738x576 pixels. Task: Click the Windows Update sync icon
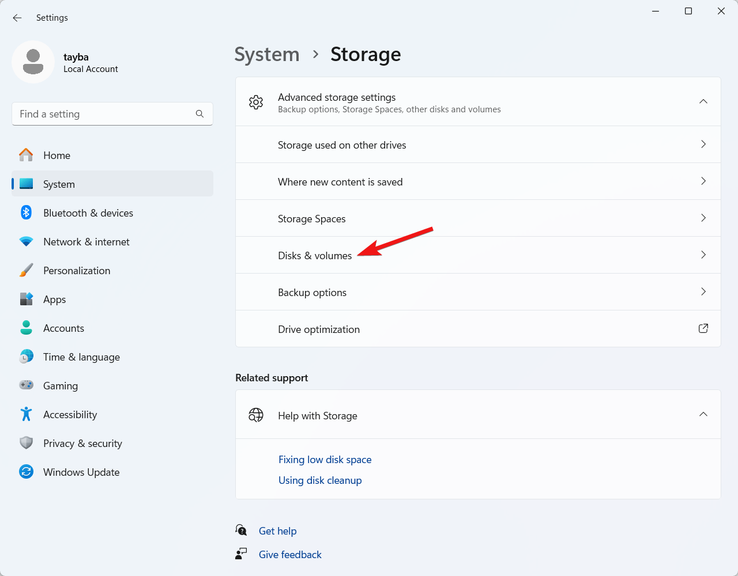[26, 472]
